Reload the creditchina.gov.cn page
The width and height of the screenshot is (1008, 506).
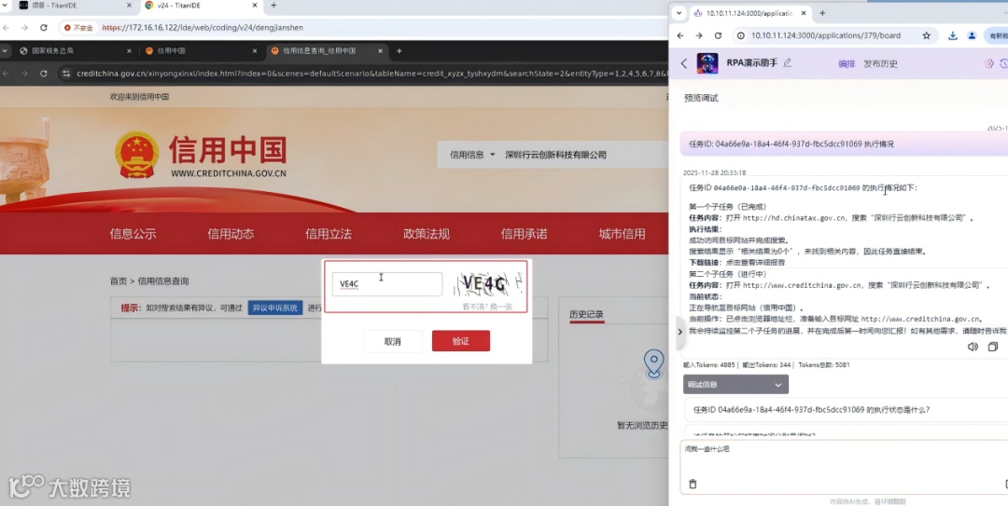(x=44, y=74)
